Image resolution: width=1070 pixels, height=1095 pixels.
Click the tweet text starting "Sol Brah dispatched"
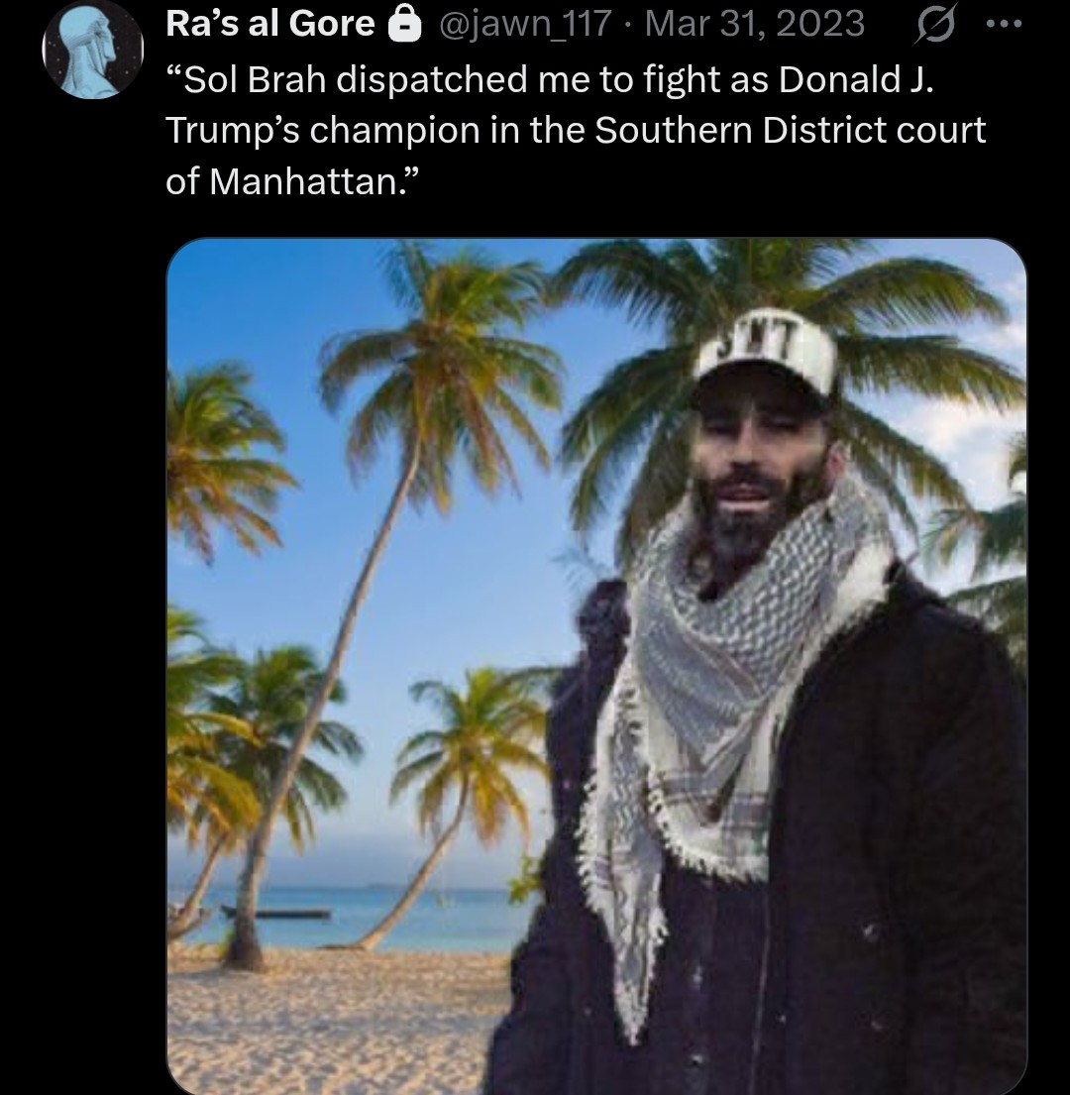point(576,131)
